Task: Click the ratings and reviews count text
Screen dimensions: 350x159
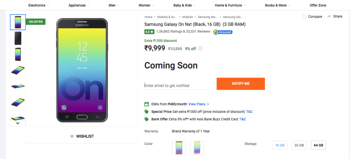Action: pyautogui.click(x=183, y=32)
